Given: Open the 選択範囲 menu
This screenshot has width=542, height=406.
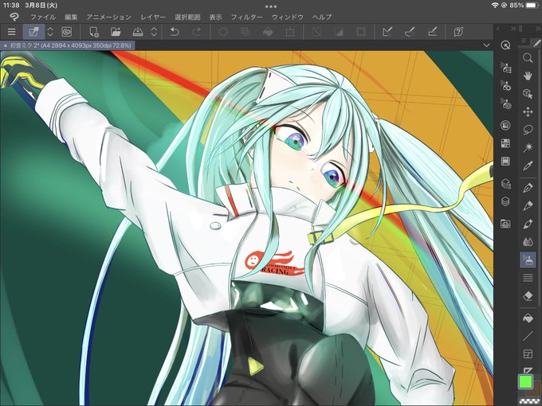Looking at the screenshot, I should [x=187, y=17].
